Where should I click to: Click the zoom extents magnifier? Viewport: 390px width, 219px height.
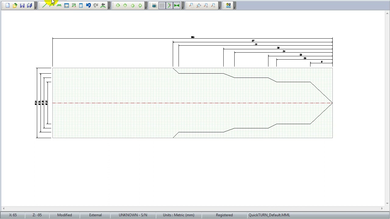coord(199,5)
